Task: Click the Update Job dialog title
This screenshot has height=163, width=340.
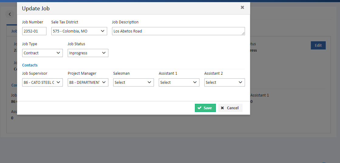Action: [x=36, y=8]
